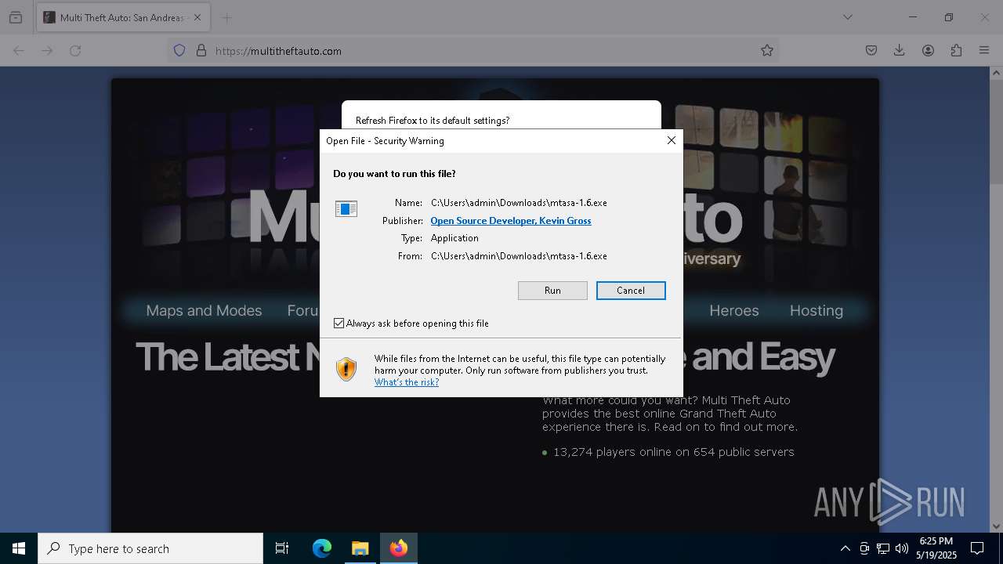Image resolution: width=1003 pixels, height=564 pixels.
Task: Launch Microsoft Edge from the taskbar
Action: (x=322, y=548)
